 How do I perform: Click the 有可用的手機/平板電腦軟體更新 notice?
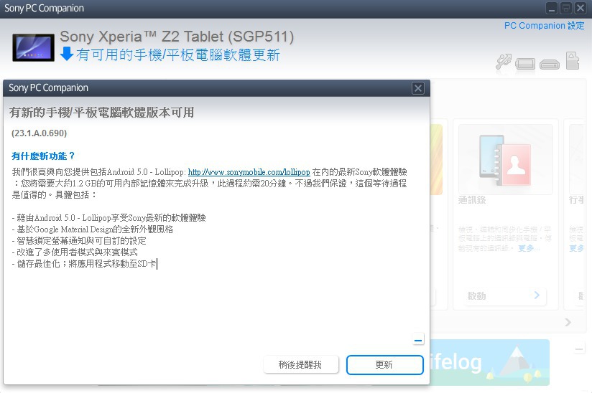tap(178, 55)
